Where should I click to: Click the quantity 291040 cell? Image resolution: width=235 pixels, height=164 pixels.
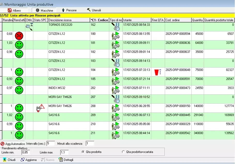pyautogui.click(x=198, y=117)
